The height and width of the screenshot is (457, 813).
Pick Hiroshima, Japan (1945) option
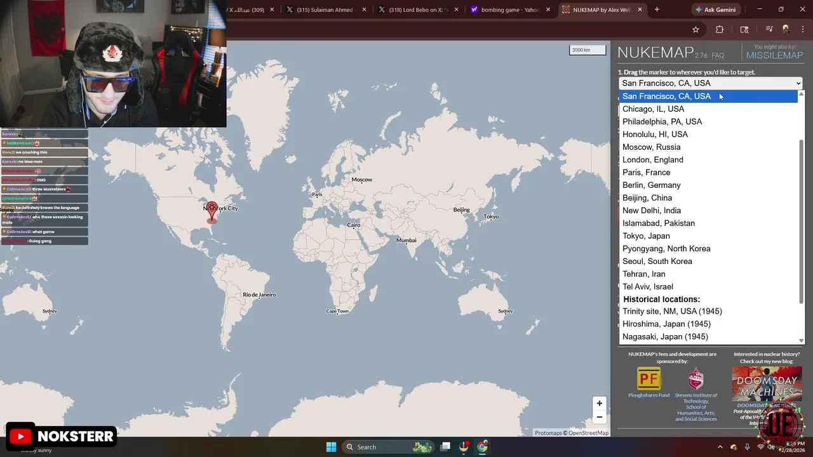(708, 324)
